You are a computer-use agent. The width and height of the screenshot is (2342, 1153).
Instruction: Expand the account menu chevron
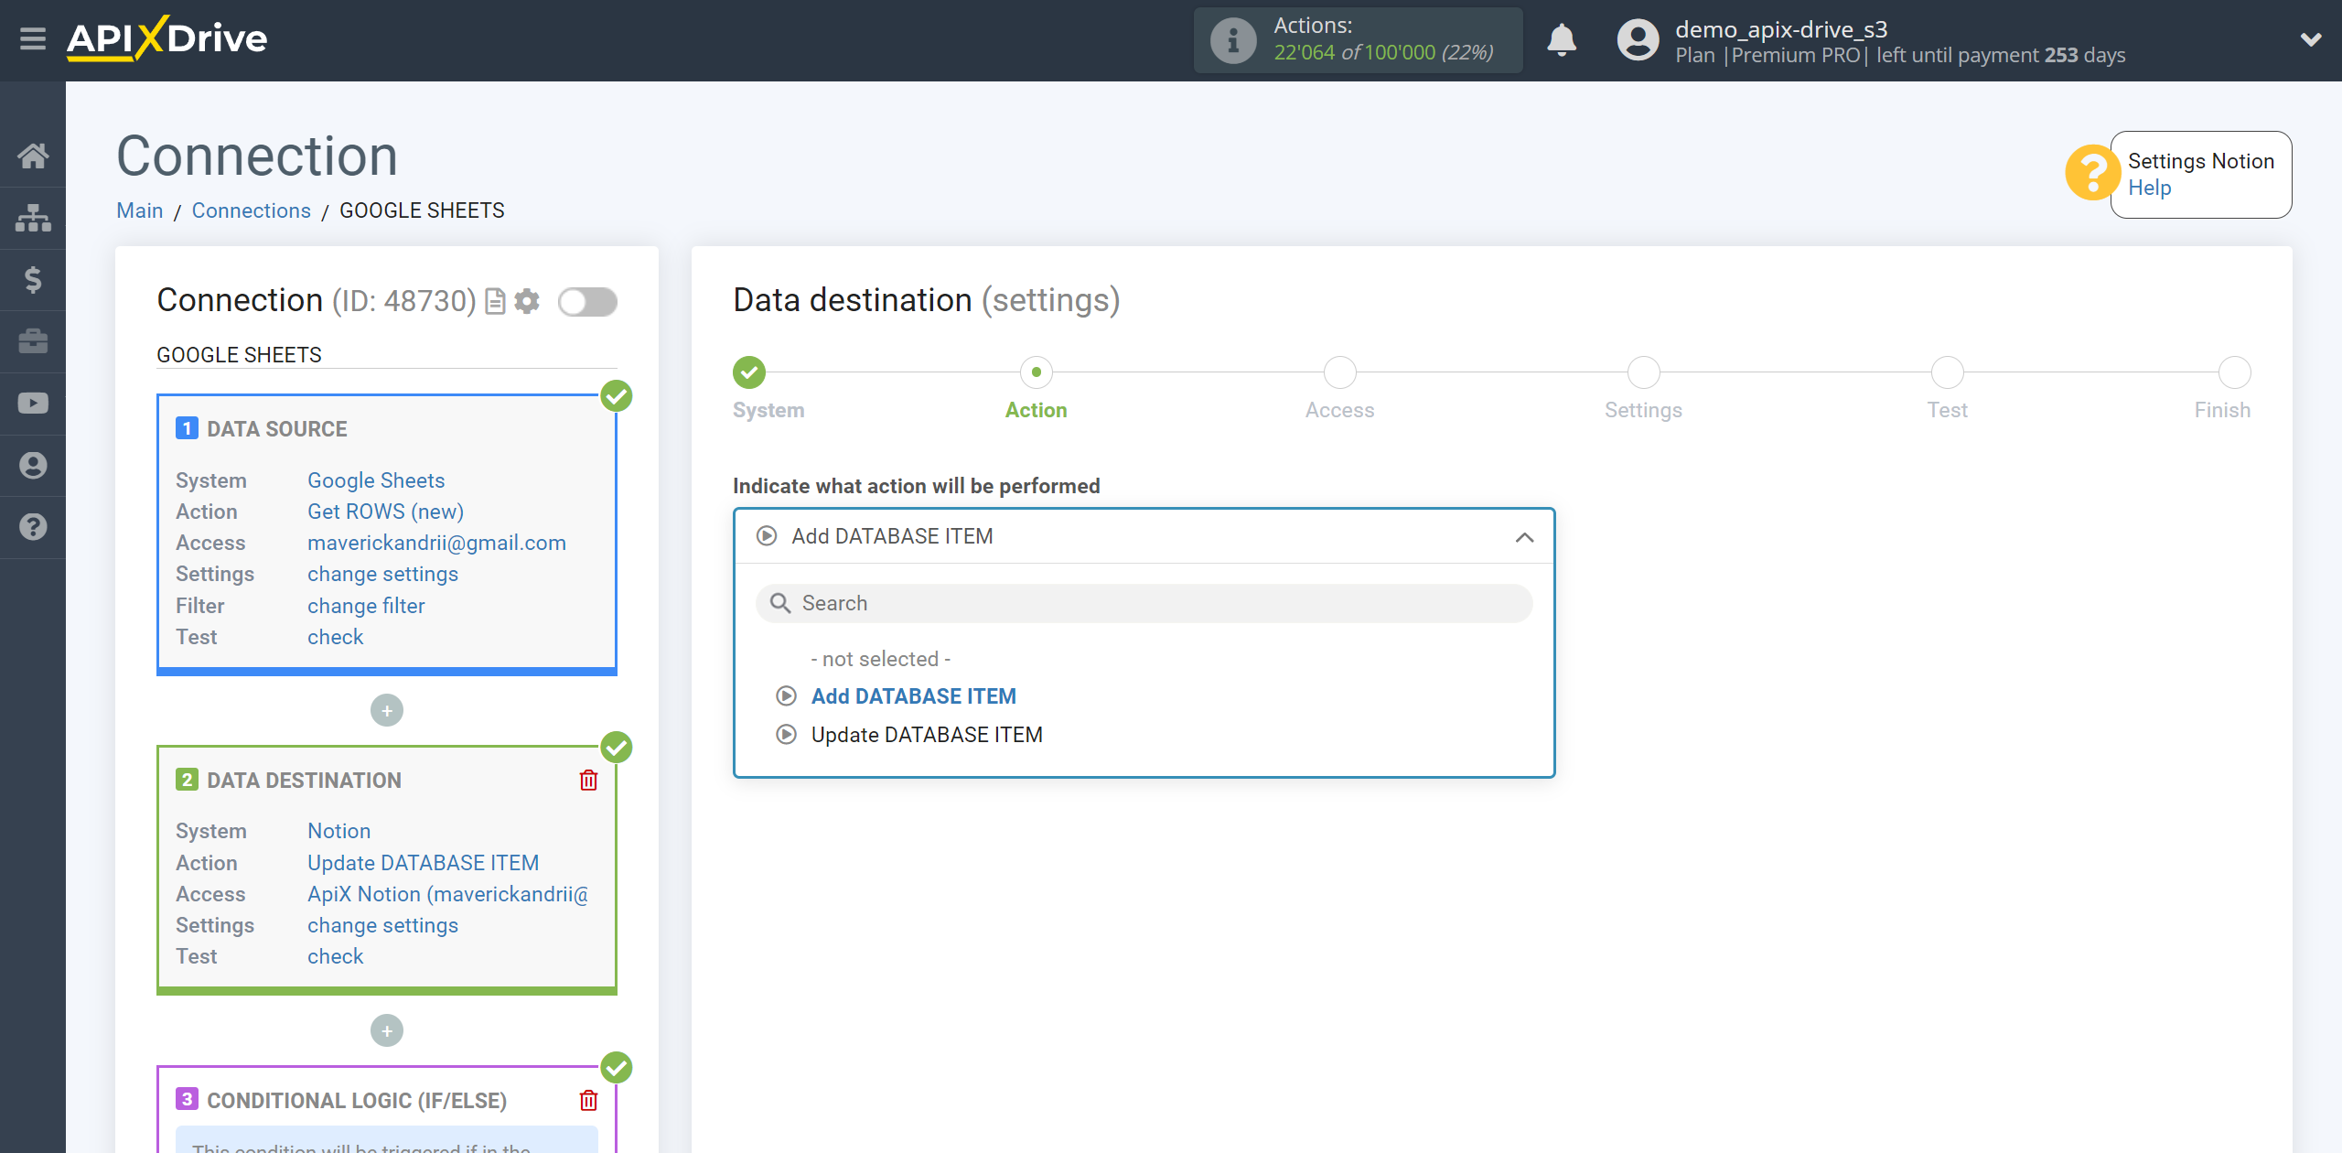click(x=2311, y=39)
